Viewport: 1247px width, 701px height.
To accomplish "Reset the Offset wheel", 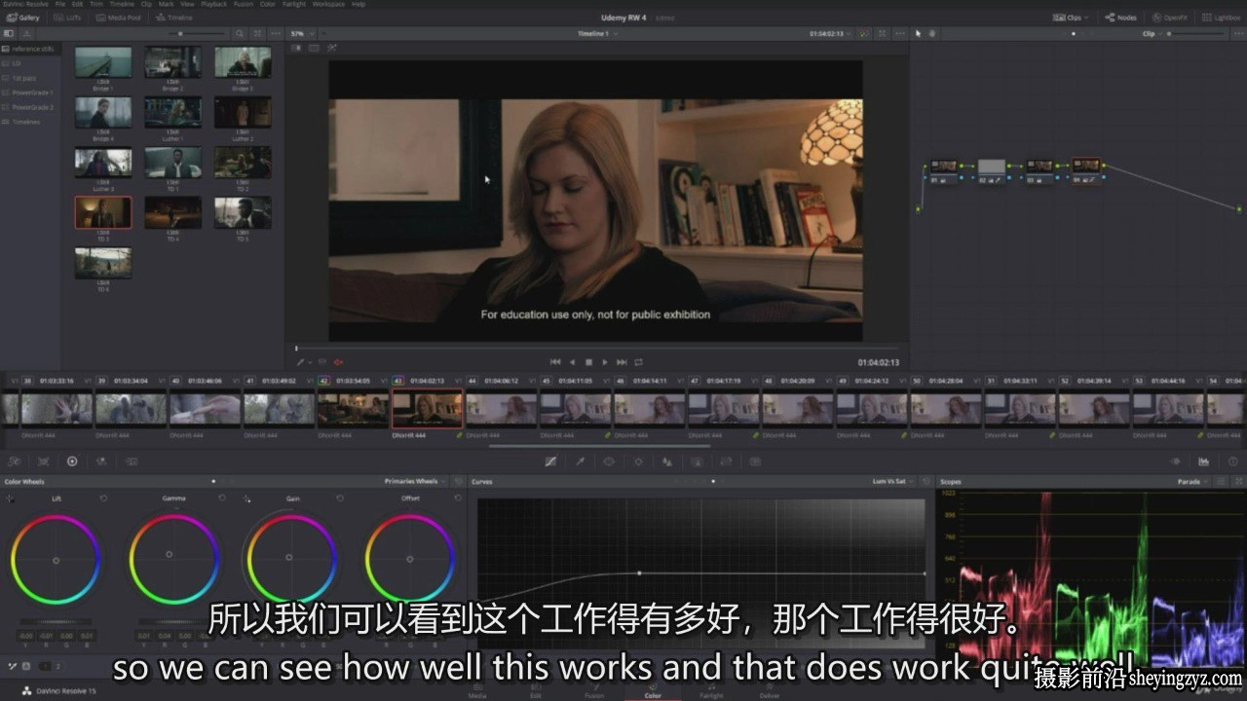I will [x=458, y=498].
